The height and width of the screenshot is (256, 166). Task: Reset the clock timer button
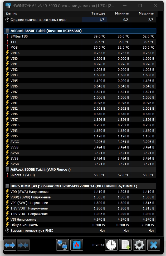click(x=111, y=245)
